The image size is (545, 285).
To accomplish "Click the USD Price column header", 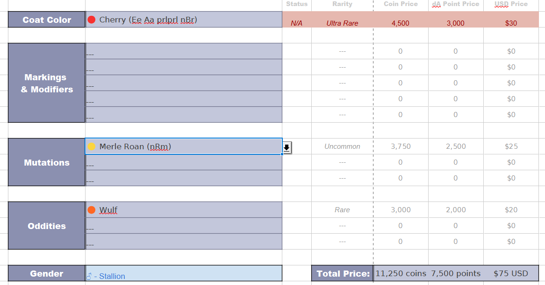I will (x=511, y=4).
